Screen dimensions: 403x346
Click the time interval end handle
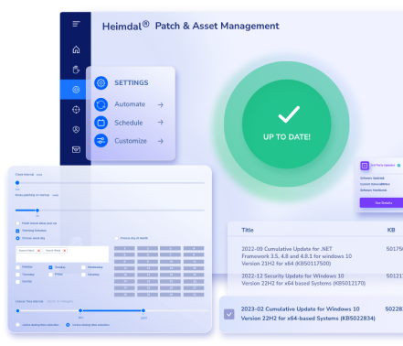point(143,310)
